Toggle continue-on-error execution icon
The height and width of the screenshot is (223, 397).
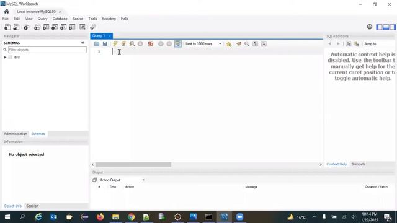tap(151, 44)
